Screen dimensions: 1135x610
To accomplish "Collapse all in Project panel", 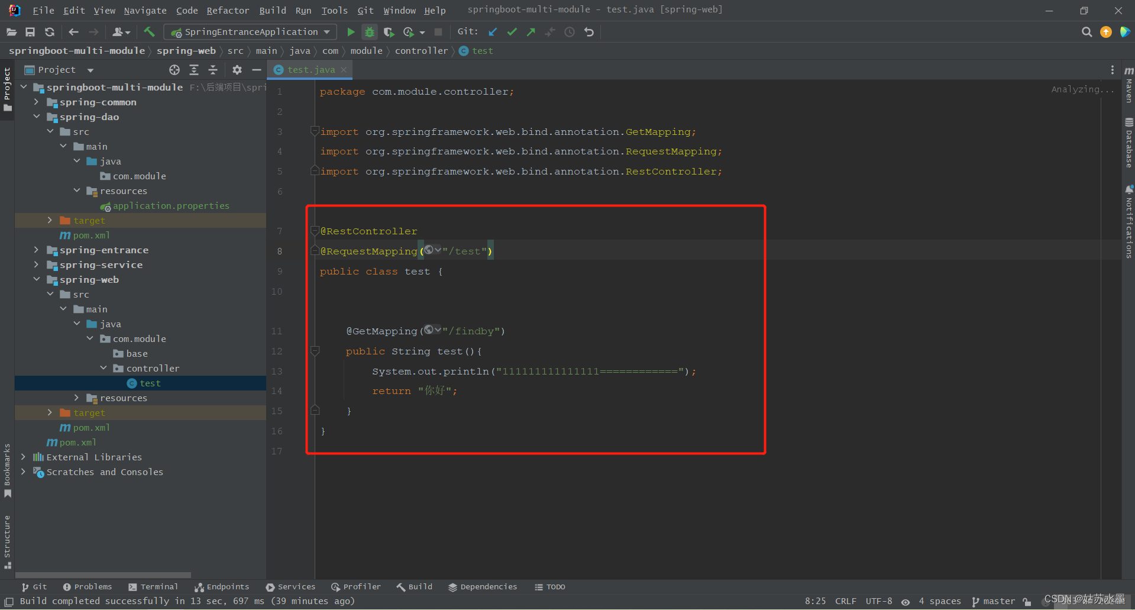I will (x=213, y=70).
